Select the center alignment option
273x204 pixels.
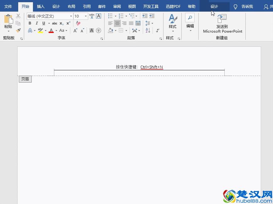[117, 24]
